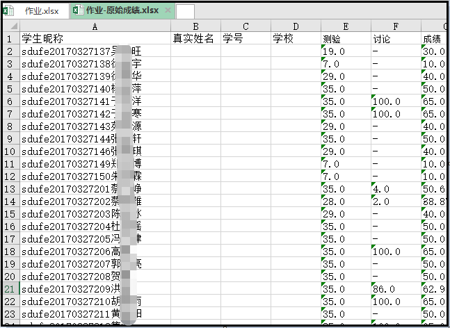The height and width of the screenshot is (328, 450).
Task: Click 成绩 value 30.0 in row 2
Action: pyautogui.click(x=434, y=51)
